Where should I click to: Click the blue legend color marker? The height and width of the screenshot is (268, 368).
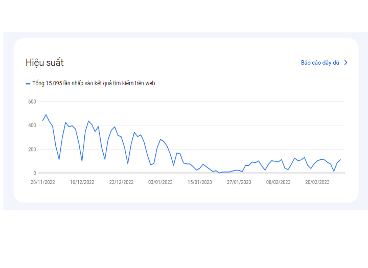tap(28, 83)
